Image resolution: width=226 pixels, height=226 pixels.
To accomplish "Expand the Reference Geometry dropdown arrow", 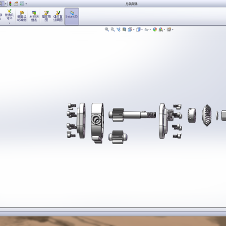I will click(x=10, y=23).
